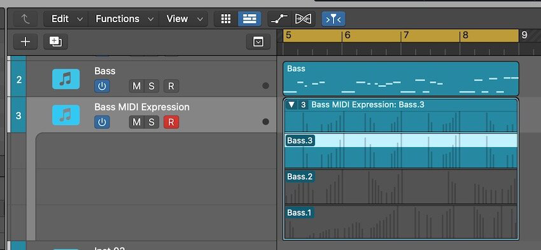Select the Bass.2 take lane
541x250 pixels.
point(401,187)
